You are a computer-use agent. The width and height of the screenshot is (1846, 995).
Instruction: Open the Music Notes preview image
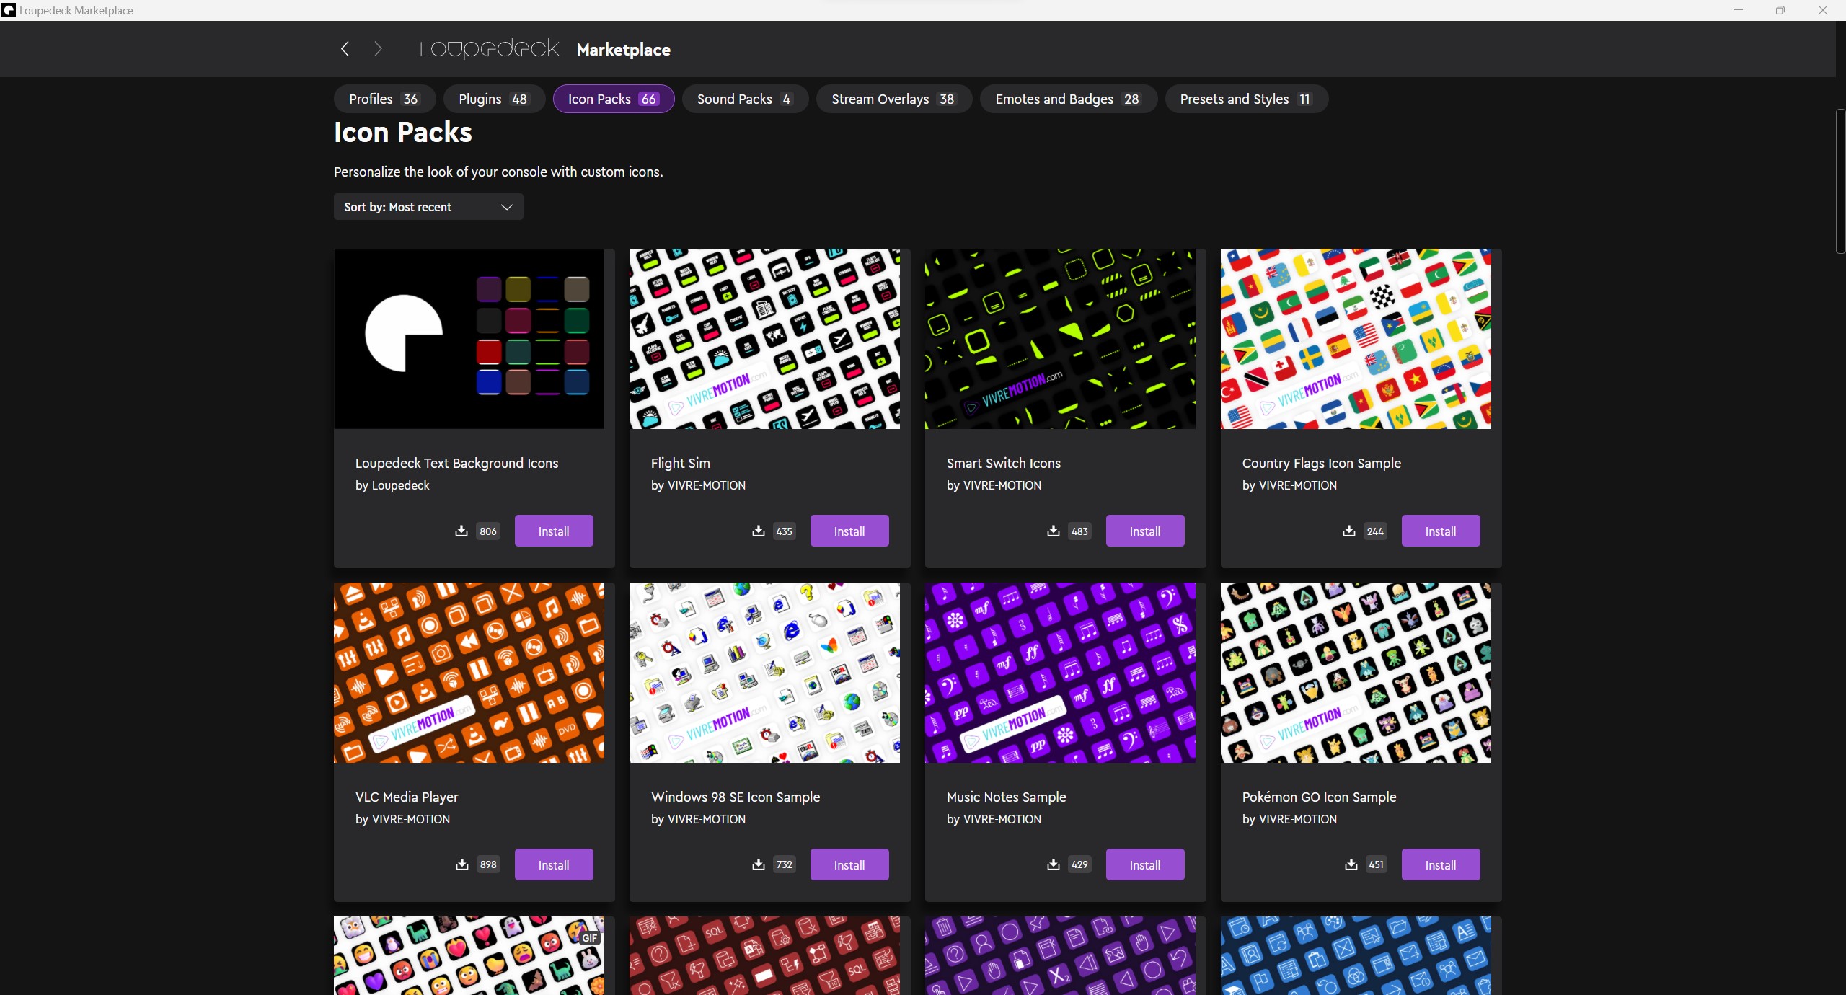point(1060,673)
